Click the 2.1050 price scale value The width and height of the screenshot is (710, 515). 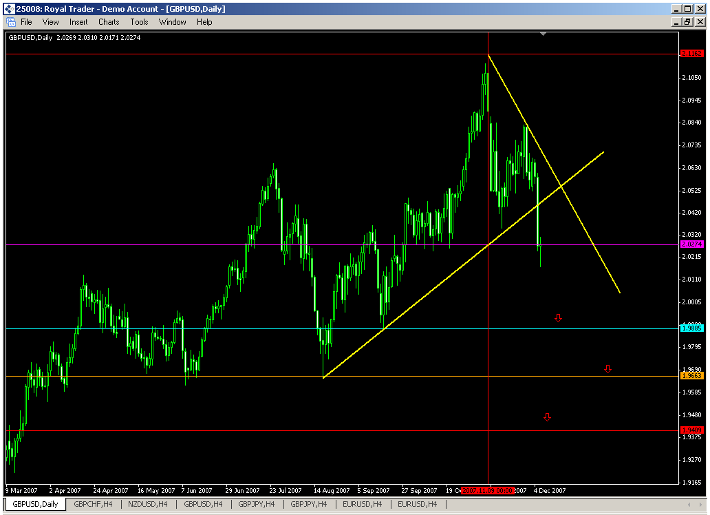pyautogui.click(x=691, y=78)
